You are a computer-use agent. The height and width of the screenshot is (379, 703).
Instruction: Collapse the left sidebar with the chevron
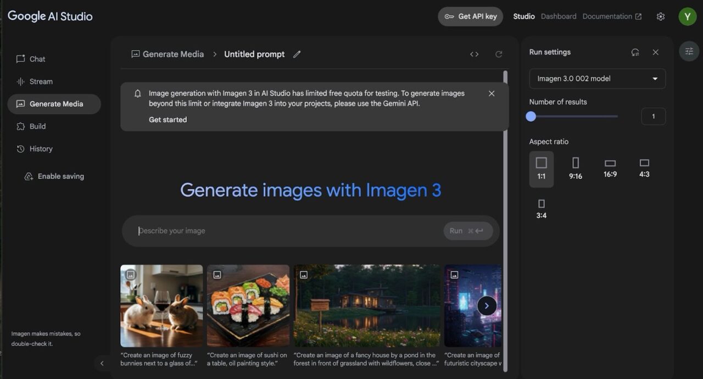pyautogui.click(x=102, y=363)
